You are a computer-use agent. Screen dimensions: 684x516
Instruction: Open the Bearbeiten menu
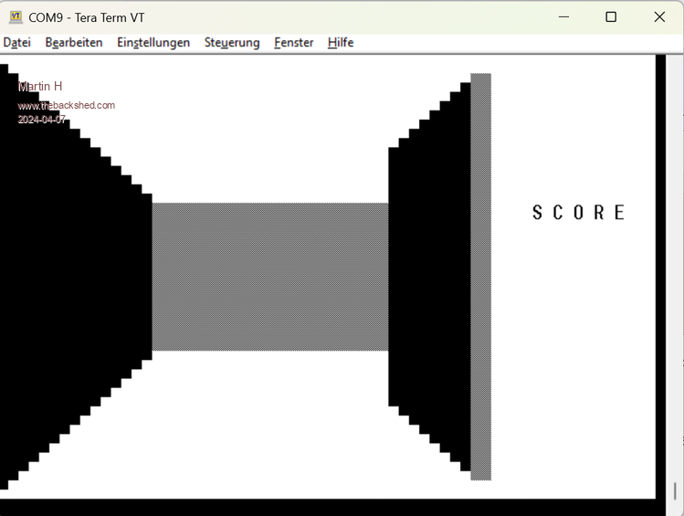coord(74,43)
